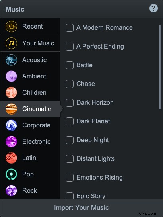The height and width of the screenshot is (217, 163).
Task: Click Import Your Music button
Action: pyautogui.click(x=81, y=207)
